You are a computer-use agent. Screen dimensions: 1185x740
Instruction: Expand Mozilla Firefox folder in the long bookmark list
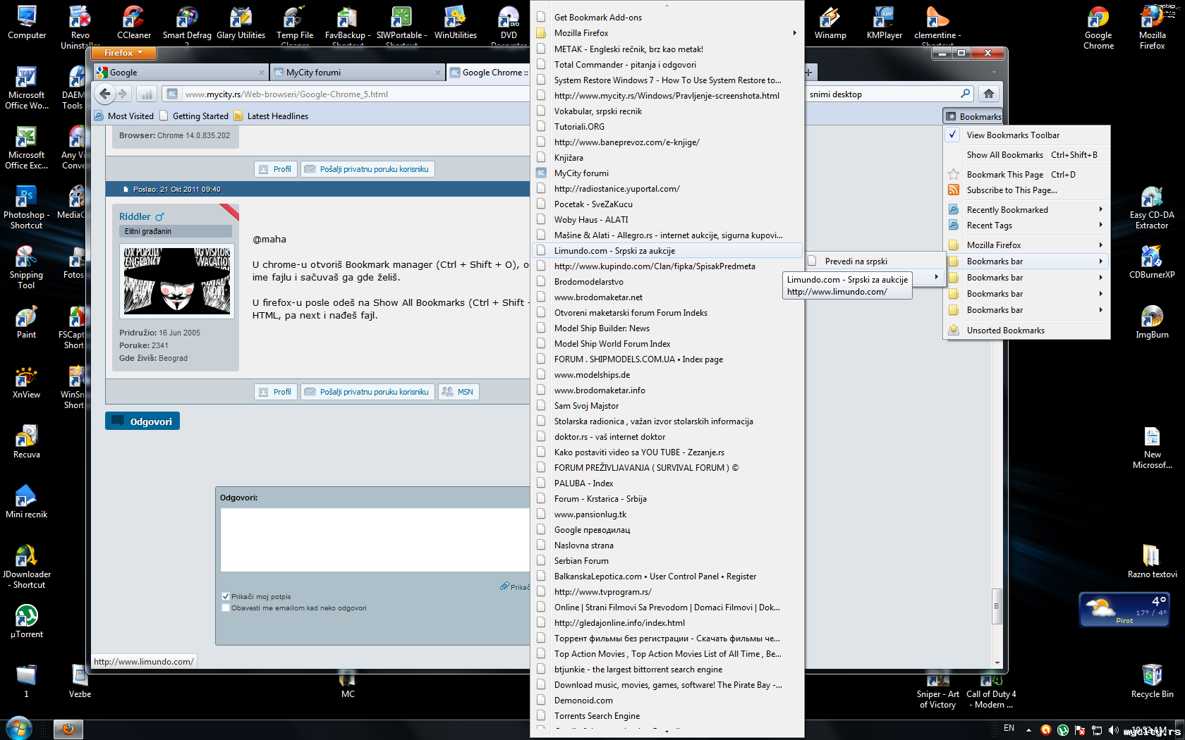667,33
